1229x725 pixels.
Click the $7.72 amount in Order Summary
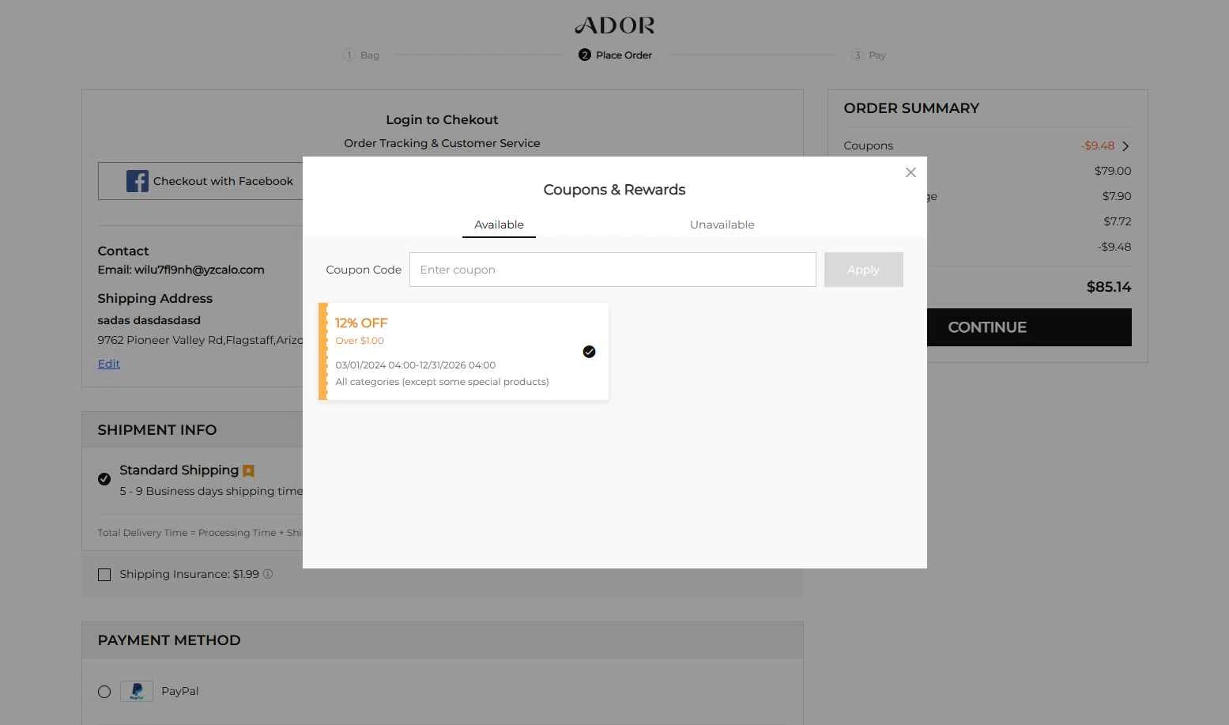pos(1118,221)
